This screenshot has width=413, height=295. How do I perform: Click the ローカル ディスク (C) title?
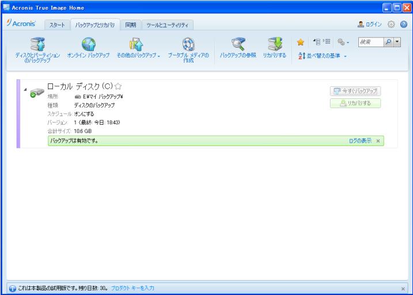[x=80, y=86]
